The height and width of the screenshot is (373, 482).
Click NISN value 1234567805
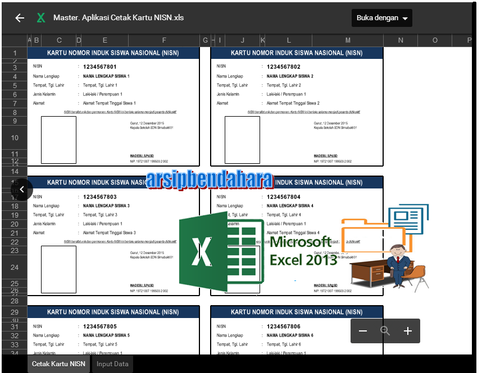tap(99, 326)
